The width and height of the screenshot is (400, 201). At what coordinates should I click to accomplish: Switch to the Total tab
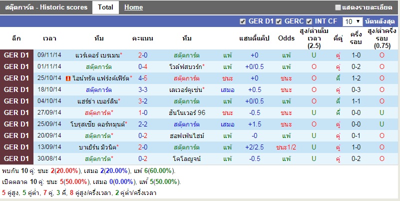coord(105,7)
